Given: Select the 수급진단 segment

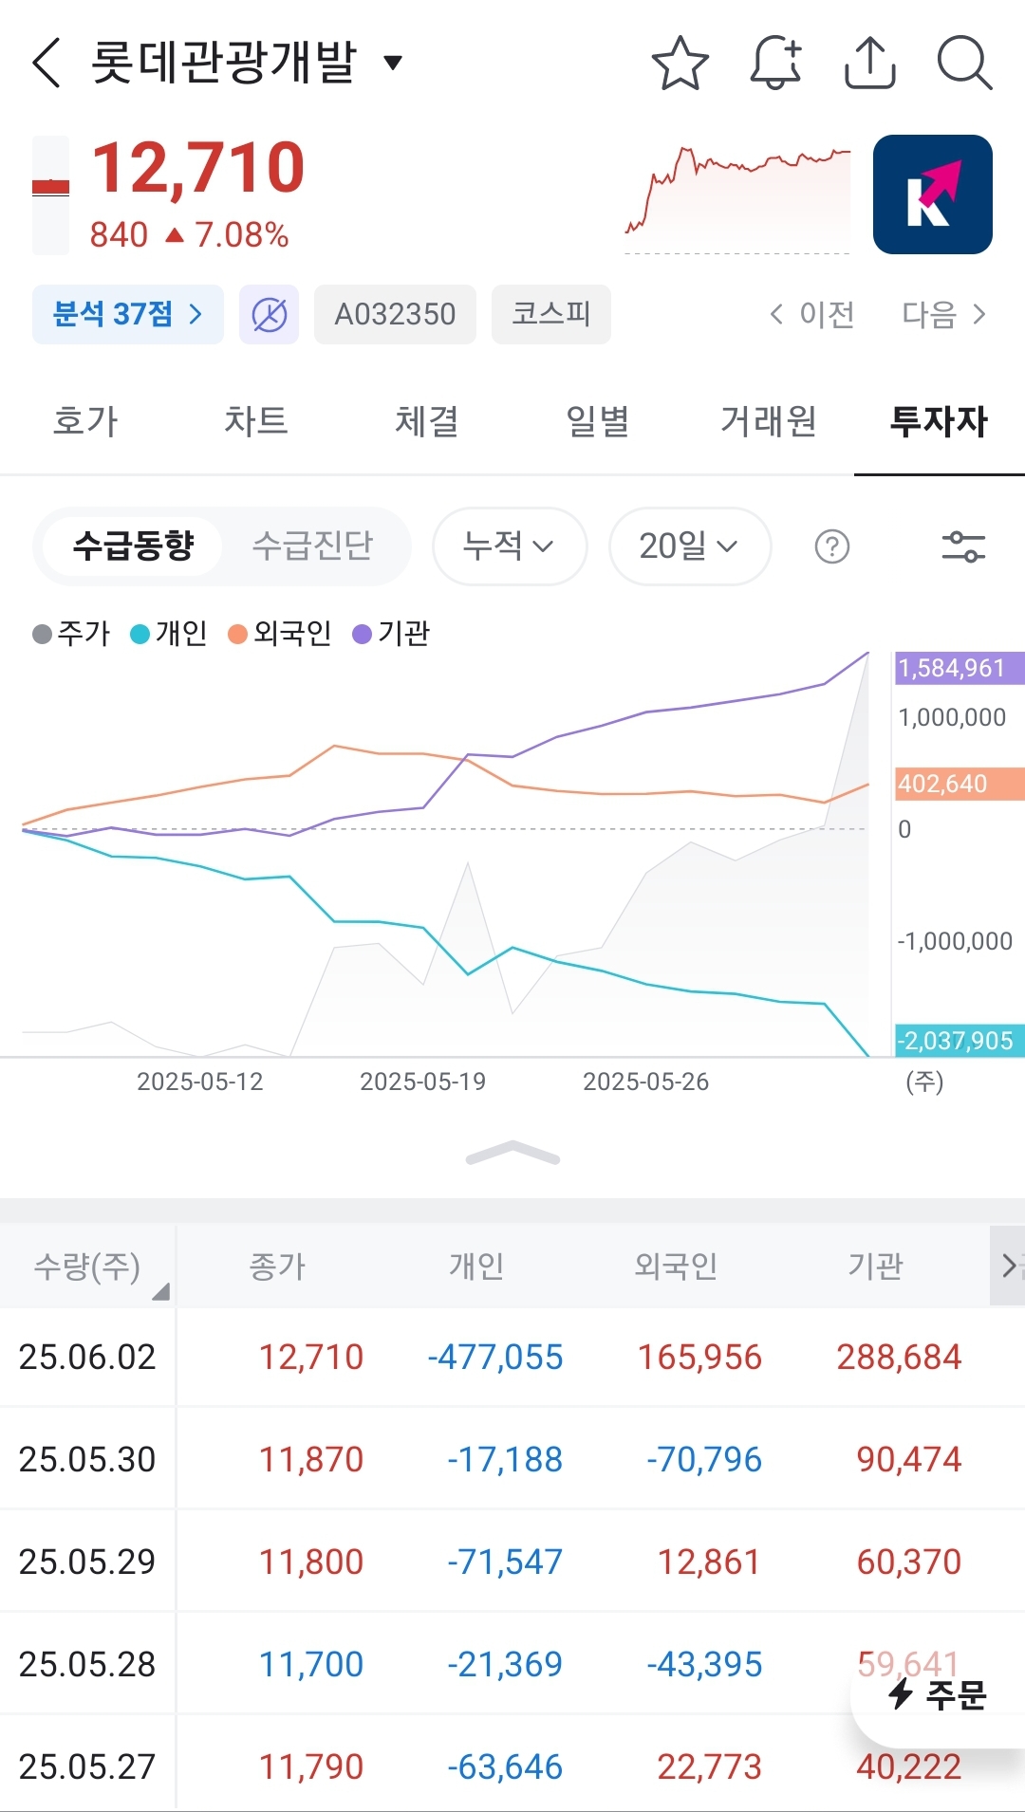Looking at the screenshot, I should (x=312, y=545).
